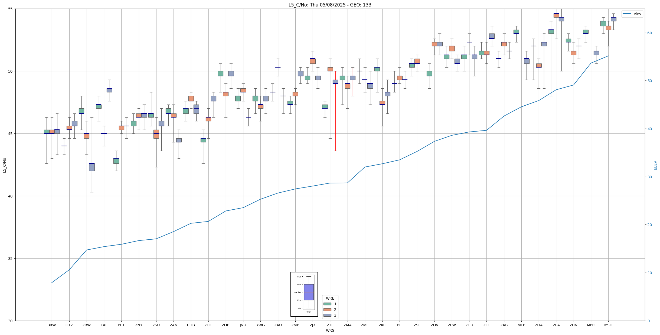Click the blue-gray WRE 3 legend swatch

tap(327, 315)
